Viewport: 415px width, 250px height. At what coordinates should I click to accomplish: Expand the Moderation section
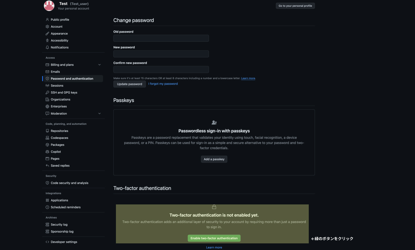pyautogui.click(x=99, y=113)
